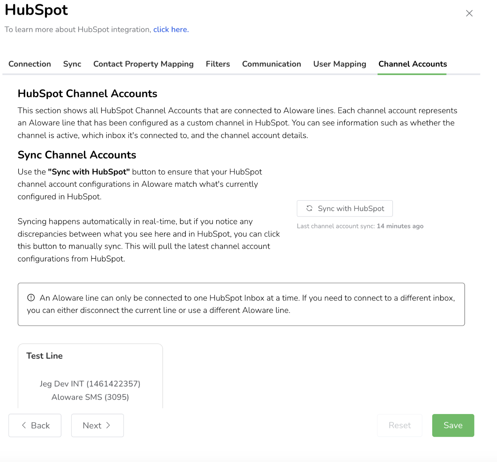Click the info icon in the notice box
Image resolution: width=497 pixels, height=462 pixels.
coord(31,297)
